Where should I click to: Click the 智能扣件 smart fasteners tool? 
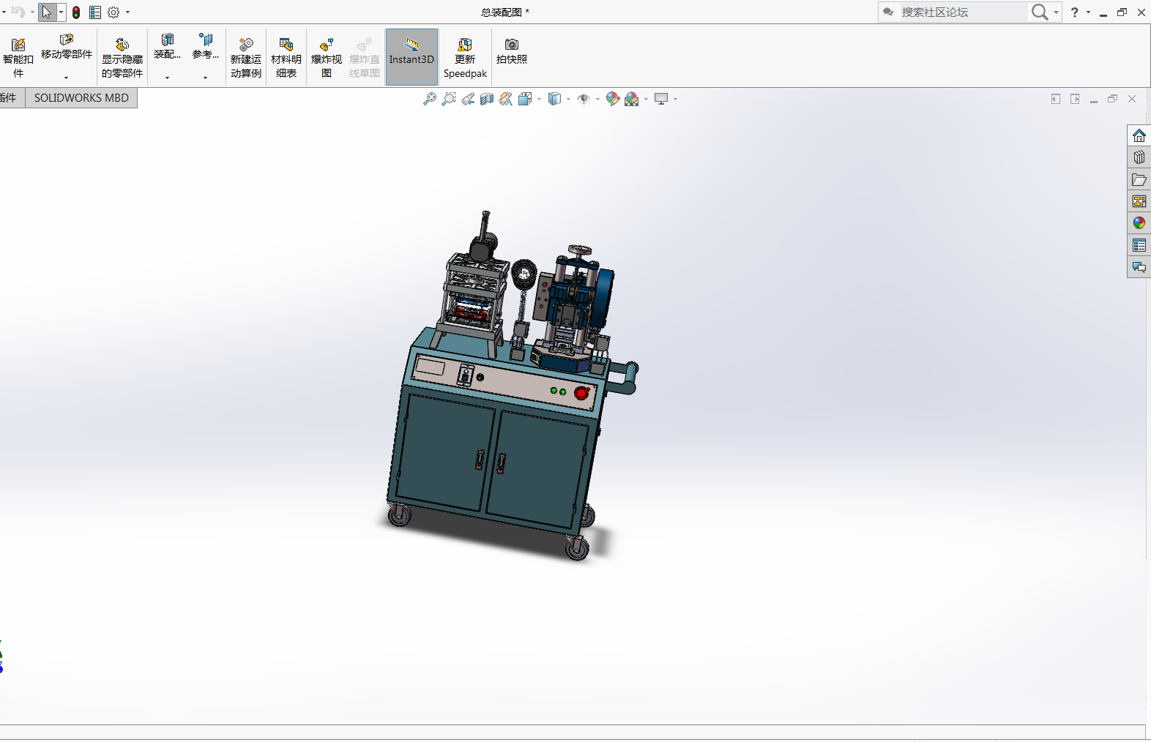(x=18, y=57)
